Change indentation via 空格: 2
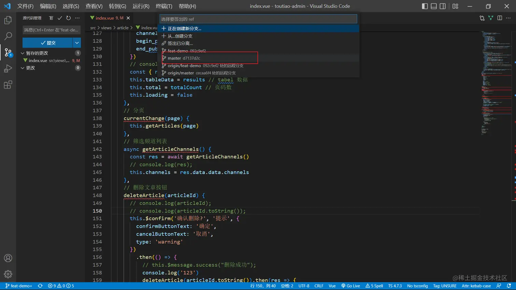The width and height of the screenshot is (516, 290). tap(287, 286)
